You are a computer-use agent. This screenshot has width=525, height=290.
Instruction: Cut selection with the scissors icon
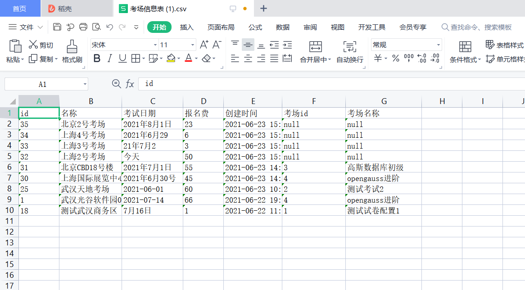pyautogui.click(x=33, y=45)
